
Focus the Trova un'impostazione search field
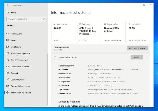tap(26, 19)
